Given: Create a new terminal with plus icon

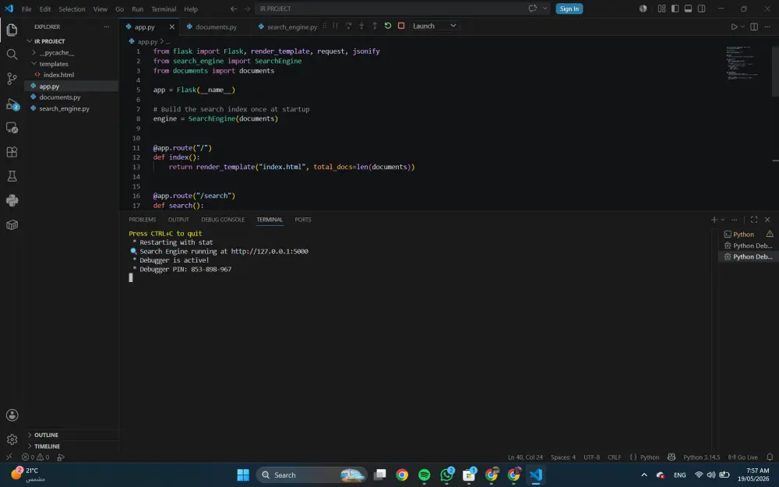Looking at the screenshot, I should click(714, 220).
